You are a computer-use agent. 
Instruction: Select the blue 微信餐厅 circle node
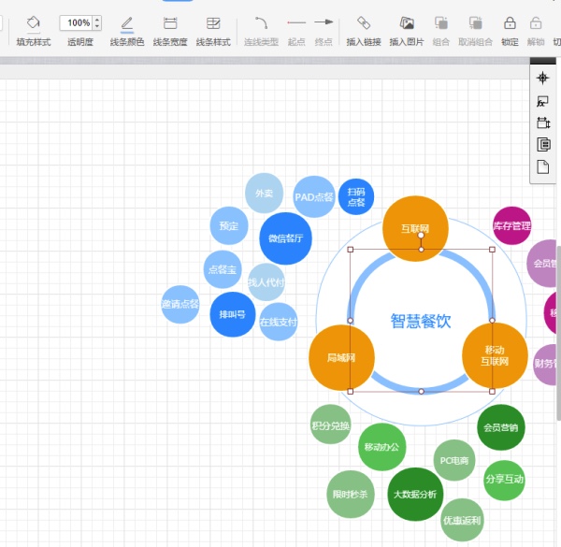tap(285, 238)
